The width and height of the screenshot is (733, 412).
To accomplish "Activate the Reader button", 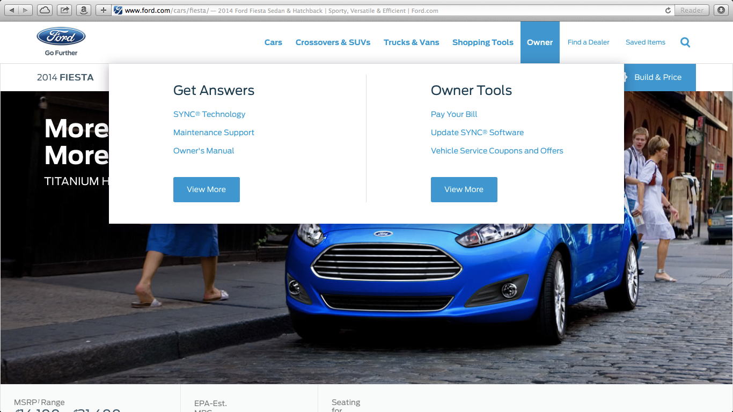I will pyautogui.click(x=692, y=10).
